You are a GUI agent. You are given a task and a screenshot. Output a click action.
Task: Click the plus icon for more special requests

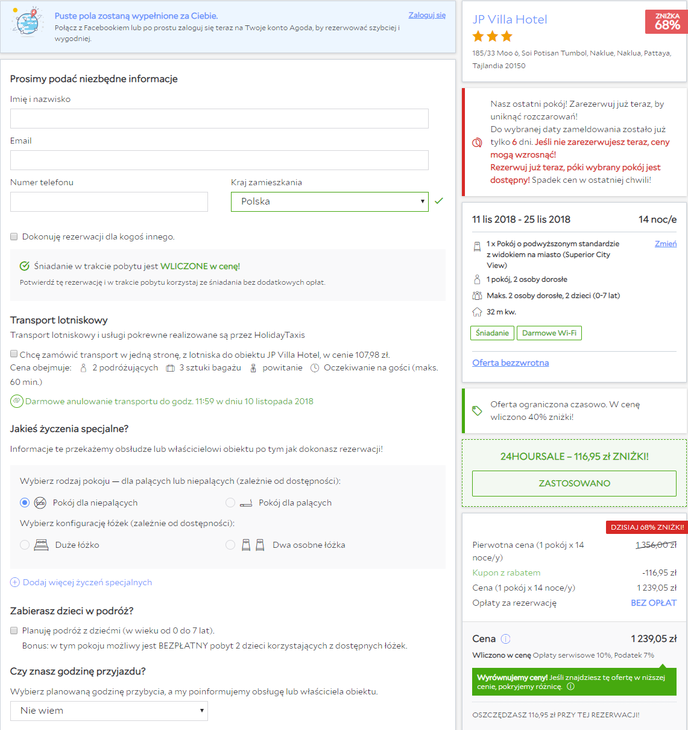click(15, 582)
